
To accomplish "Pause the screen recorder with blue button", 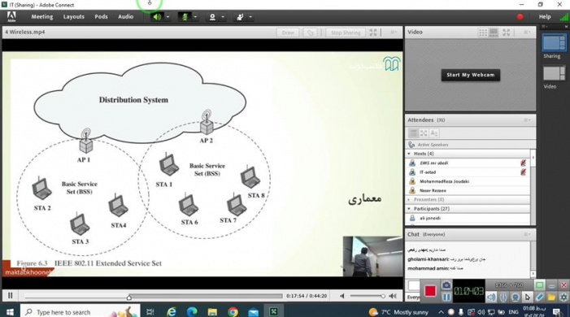I will 446,297.
